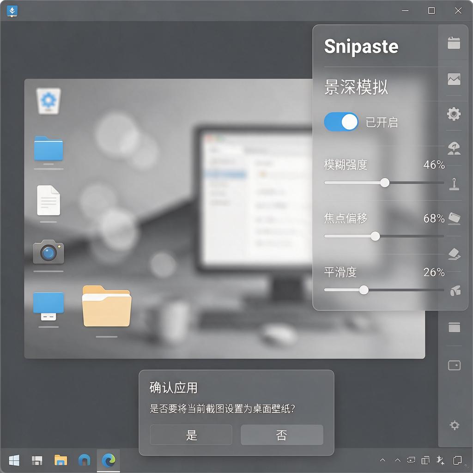Click the blocks shapes icon in sidebar

(455, 291)
